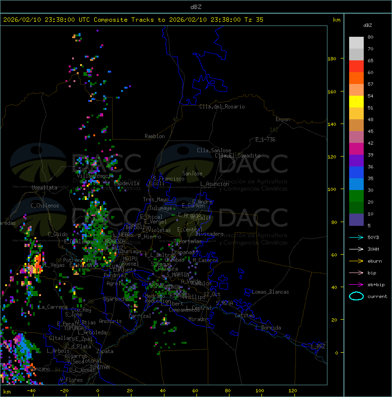Click the 'Tres_Mayo' map label
Image resolution: width=392 pixels, height=397 pixels.
click(x=155, y=199)
